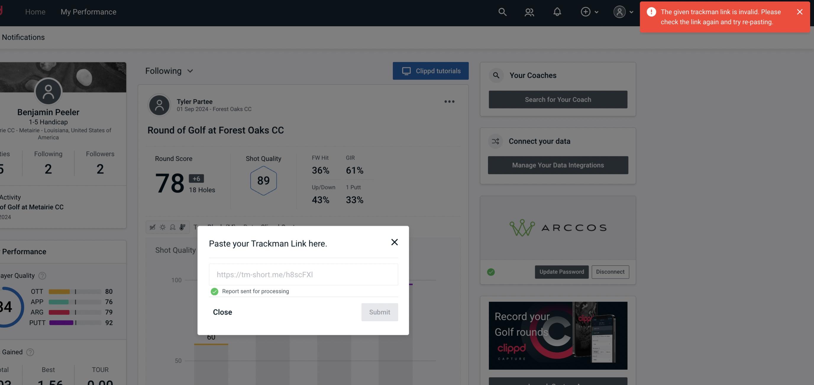Click the user profile avatar icon
Screen dimensions: 814x385
pos(619,12)
